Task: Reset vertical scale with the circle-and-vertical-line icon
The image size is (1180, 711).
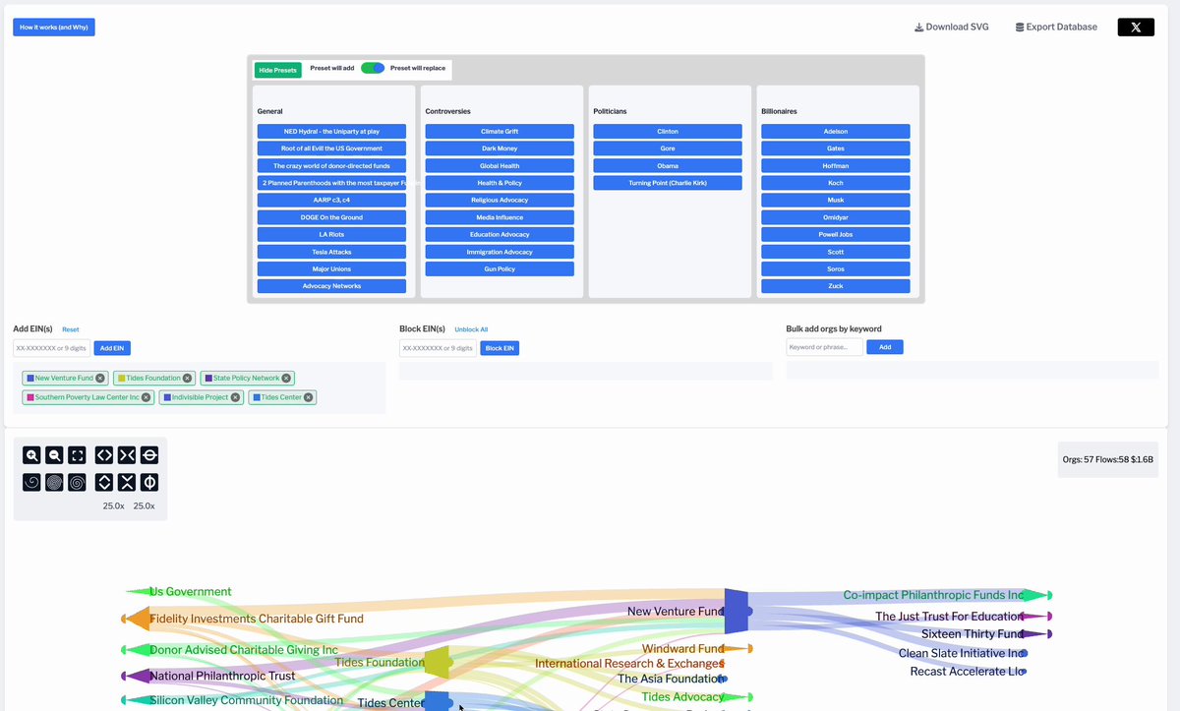Action: coord(149,483)
